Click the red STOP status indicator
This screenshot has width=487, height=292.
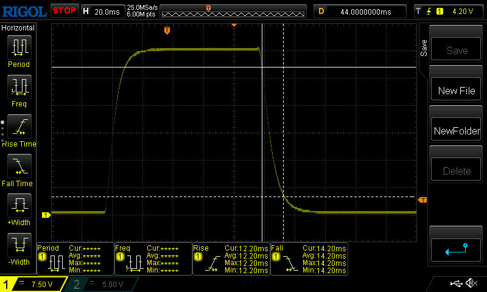click(65, 11)
